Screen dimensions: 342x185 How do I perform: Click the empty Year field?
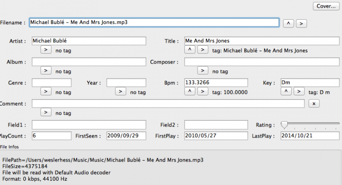pos(126,83)
